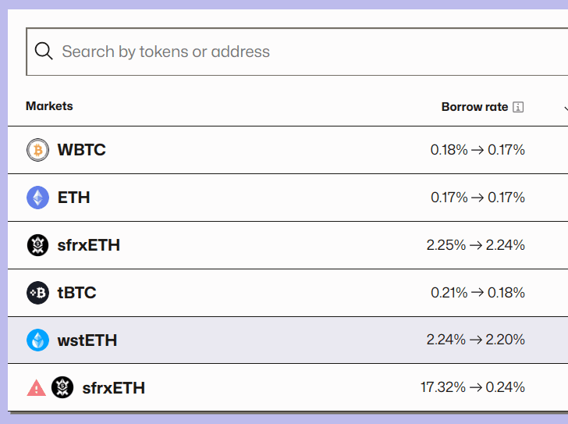Viewport: 568px width, 424px height.
Task: Open the tBTC market name
Action: pyautogui.click(x=77, y=293)
